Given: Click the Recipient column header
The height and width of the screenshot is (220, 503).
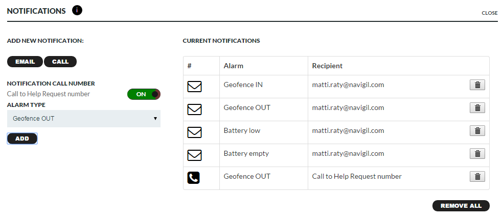Looking at the screenshot, I should click(x=327, y=66).
